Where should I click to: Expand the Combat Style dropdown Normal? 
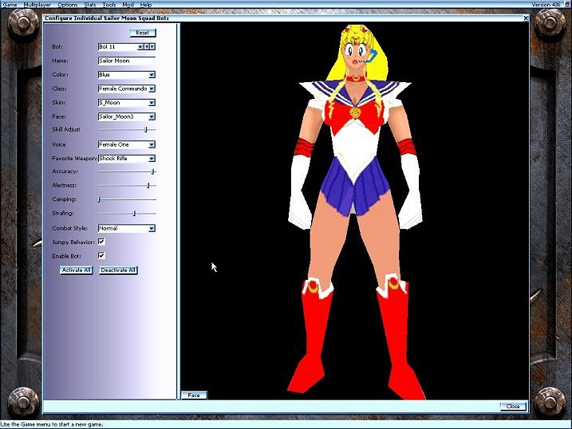(152, 229)
